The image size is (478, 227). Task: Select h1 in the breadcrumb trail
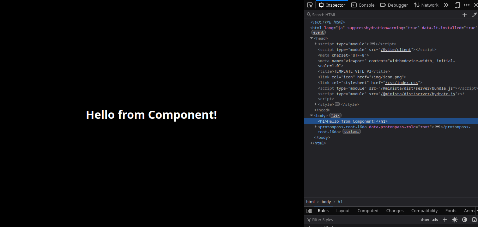tap(340, 202)
